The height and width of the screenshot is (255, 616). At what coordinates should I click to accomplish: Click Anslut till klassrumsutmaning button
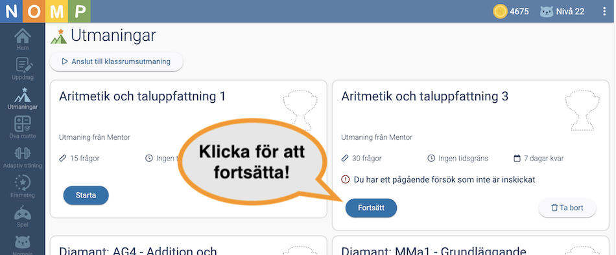click(116, 61)
